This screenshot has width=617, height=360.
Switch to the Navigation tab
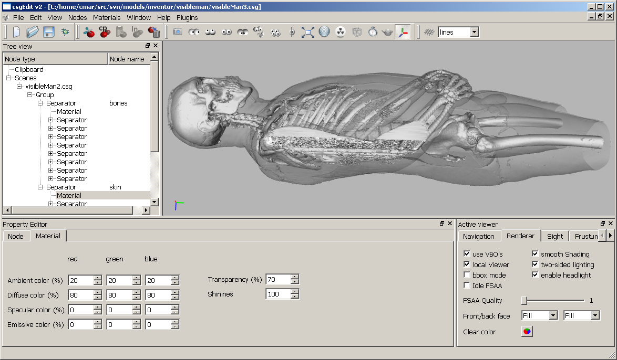tap(478, 236)
